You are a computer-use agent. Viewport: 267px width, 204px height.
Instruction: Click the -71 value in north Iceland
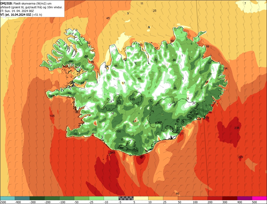[155, 60]
